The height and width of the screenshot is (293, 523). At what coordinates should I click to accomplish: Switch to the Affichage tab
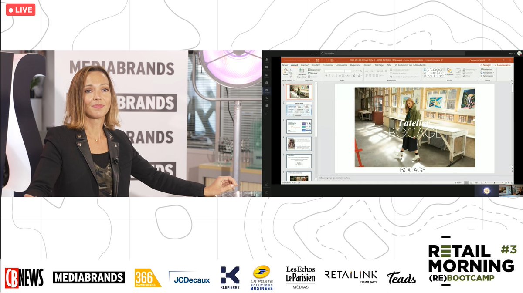[379, 65]
